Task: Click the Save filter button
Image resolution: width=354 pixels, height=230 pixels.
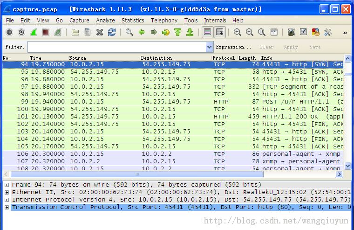Action: click(315, 47)
